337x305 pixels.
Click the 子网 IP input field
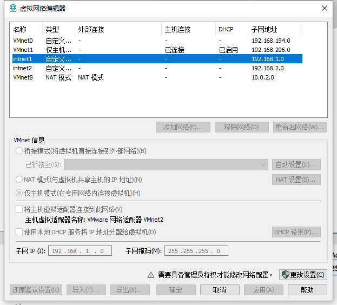(80, 251)
